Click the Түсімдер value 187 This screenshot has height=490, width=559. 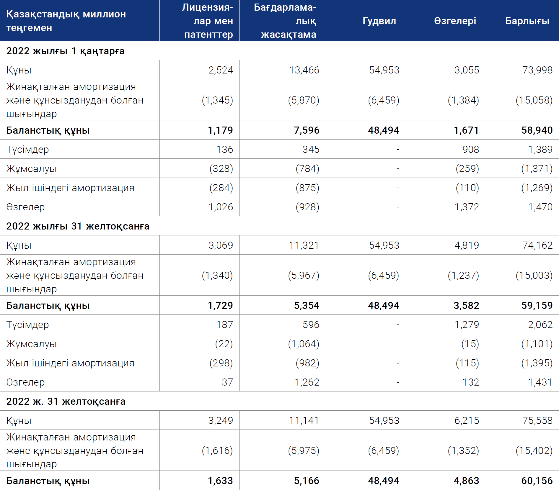[224, 325]
